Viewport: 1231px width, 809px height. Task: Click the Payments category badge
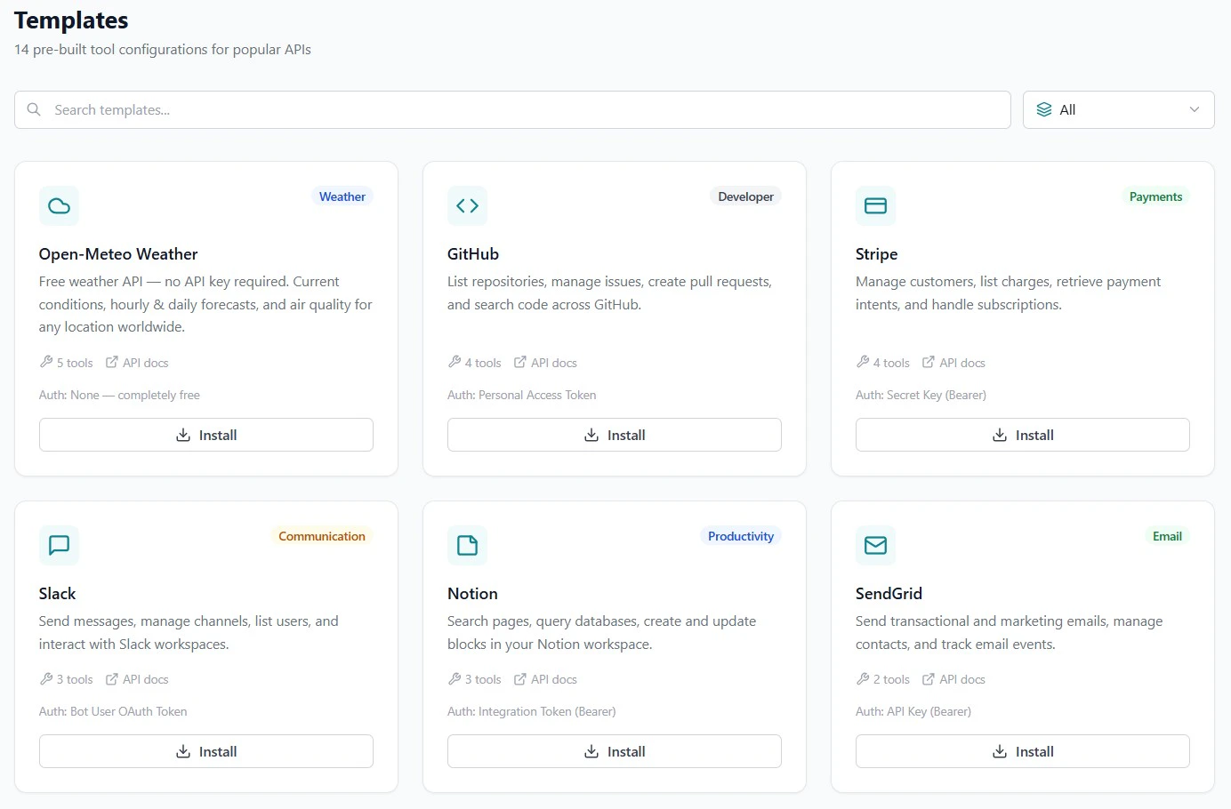(1155, 196)
